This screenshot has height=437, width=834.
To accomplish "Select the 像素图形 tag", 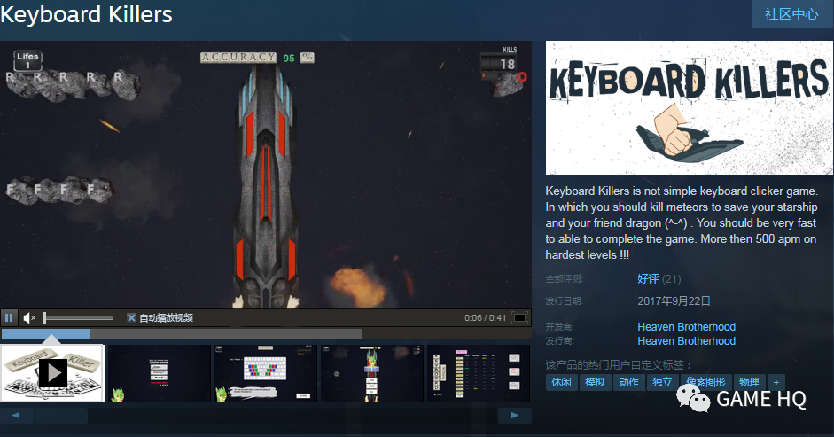I will pos(705,382).
